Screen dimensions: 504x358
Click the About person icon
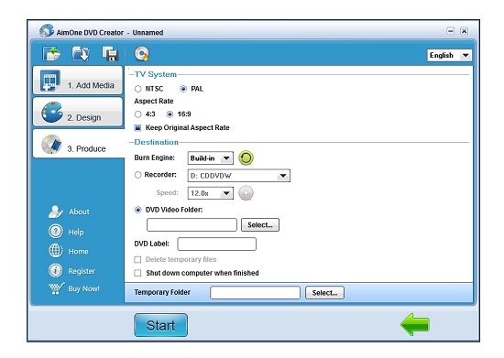pos(56,212)
